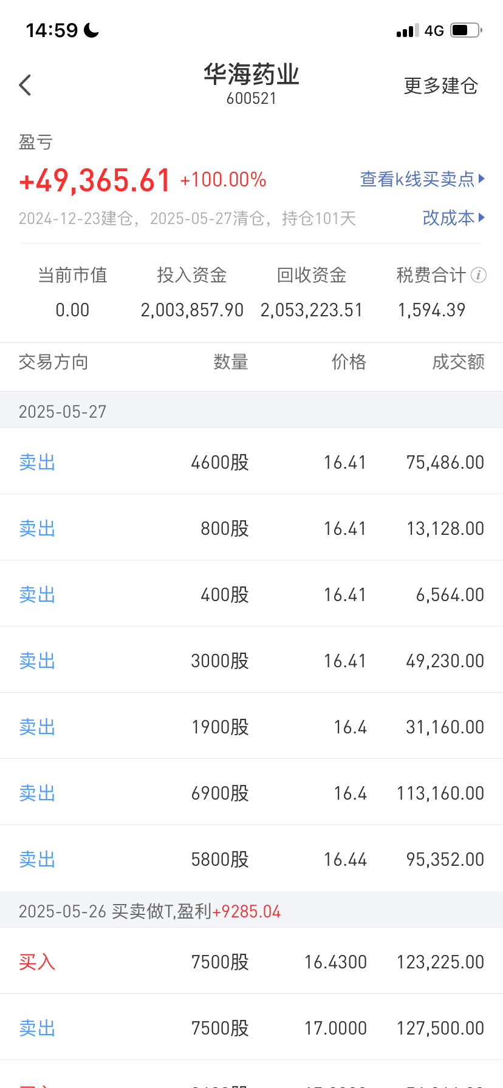Open the 卖出 7500股 trade row
The width and height of the screenshot is (503, 1088).
251,1028
